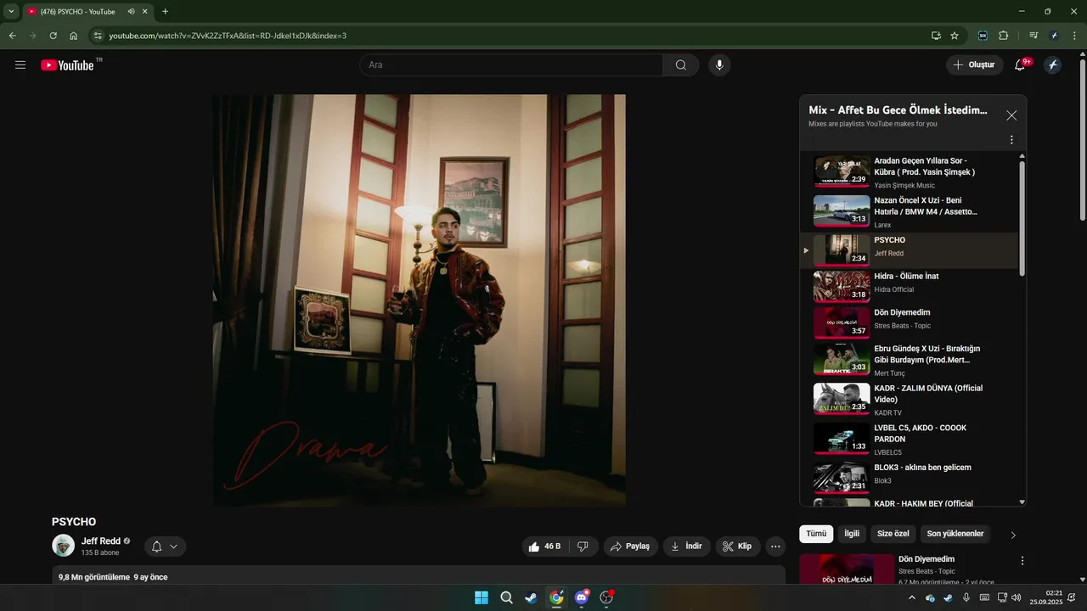This screenshot has width=1087, height=611.
Task: Select the Tümü filter chip
Action: click(816, 534)
